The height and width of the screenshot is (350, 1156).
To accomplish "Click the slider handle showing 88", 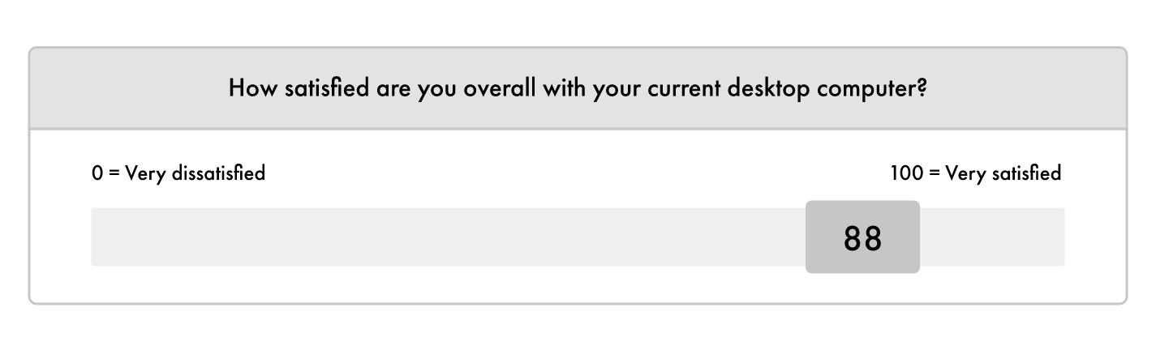I will [x=862, y=237].
